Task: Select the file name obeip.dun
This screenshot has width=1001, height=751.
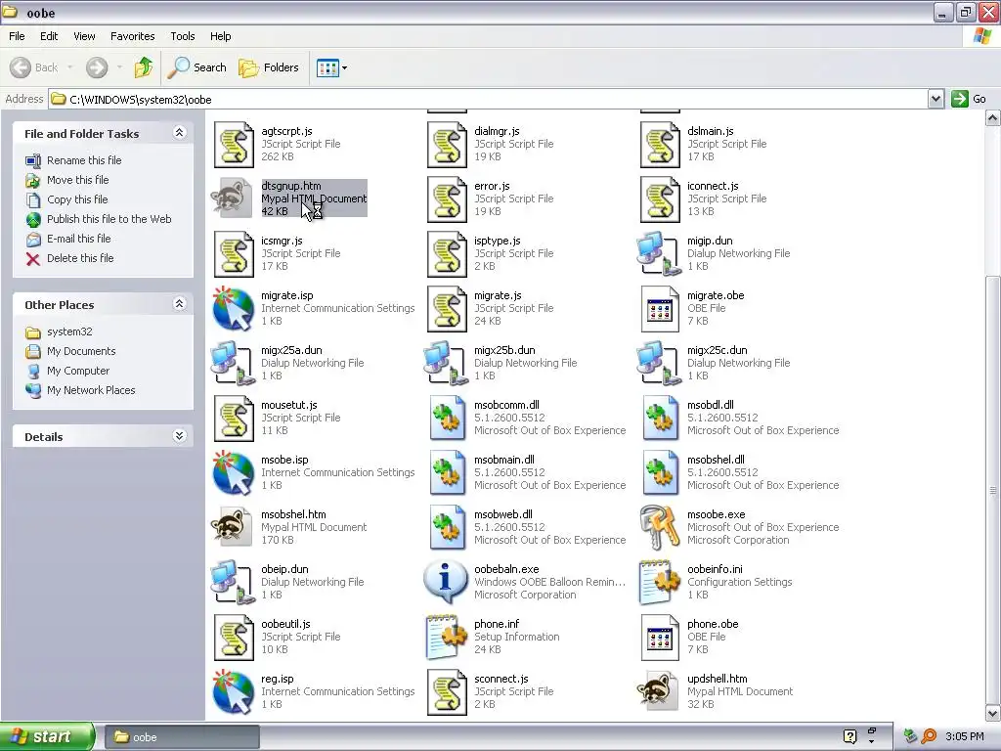Action: 284,569
